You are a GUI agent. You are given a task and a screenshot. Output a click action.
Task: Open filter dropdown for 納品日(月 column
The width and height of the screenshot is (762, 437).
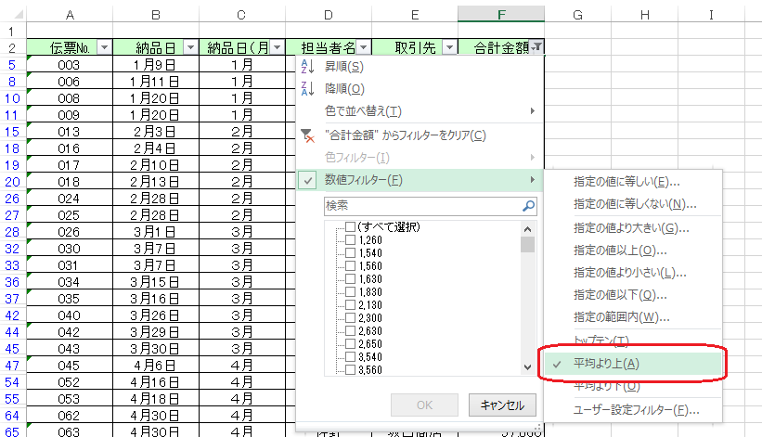click(x=277, y=47)
